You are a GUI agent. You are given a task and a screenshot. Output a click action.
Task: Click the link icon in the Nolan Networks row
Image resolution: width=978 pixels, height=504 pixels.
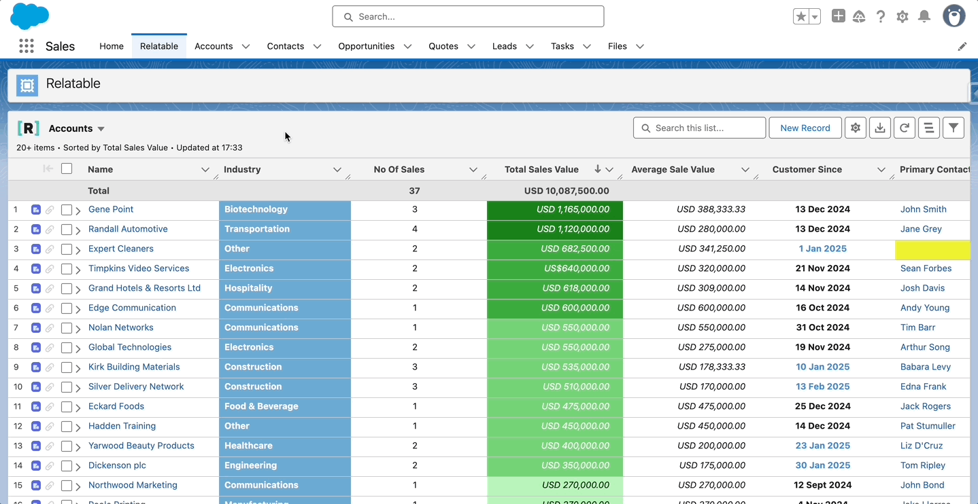(x=50, y=328)
